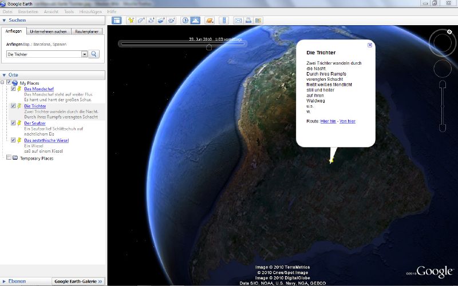Open the Der Seufzer place link
Viewport: 458px width, 286px height.
(35, 123)
